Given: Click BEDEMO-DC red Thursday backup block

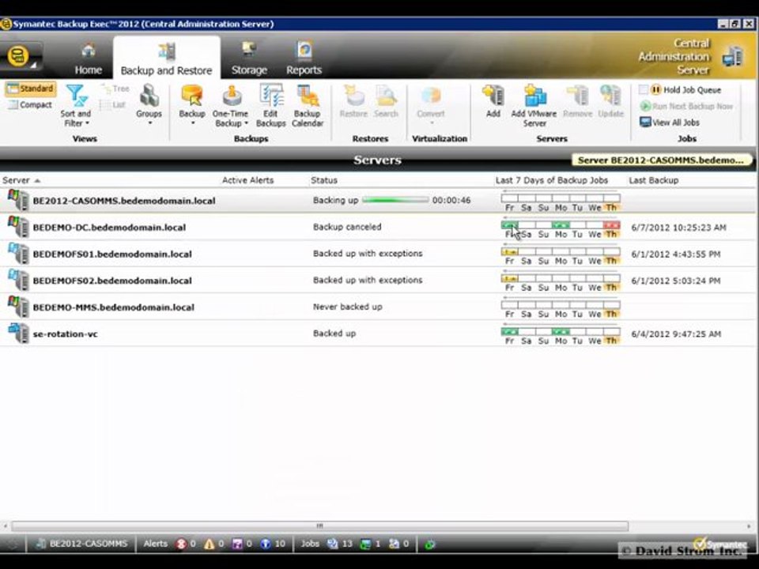Looking at the screenshot, I should pyautogui.click(x=611, y=225).
